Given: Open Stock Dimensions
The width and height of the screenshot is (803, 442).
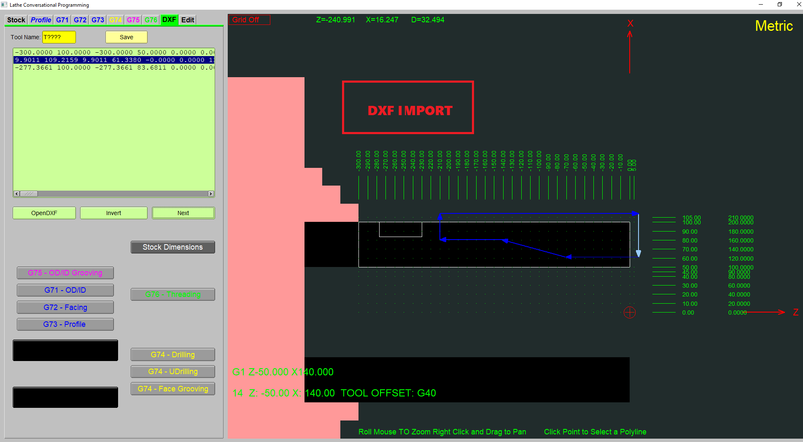Looking at the screenshot, I should (172, 247).
